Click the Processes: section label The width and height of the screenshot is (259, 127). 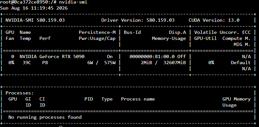point(20,93)
